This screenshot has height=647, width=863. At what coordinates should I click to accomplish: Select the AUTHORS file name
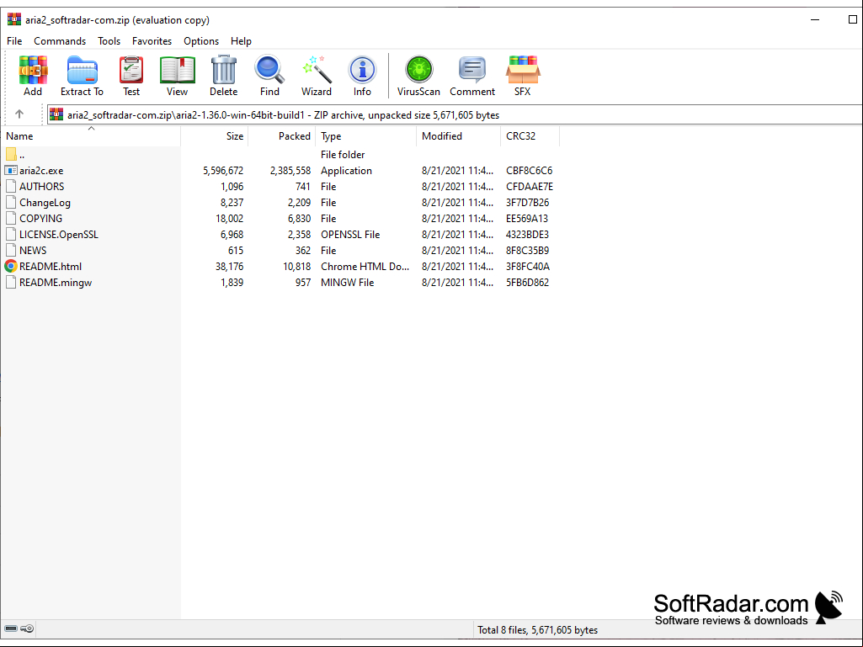42,187
